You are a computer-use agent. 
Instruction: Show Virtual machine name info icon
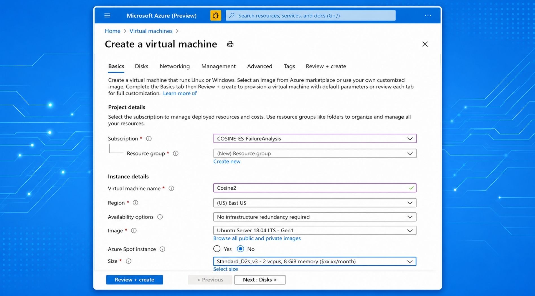(x=171, y=188)
